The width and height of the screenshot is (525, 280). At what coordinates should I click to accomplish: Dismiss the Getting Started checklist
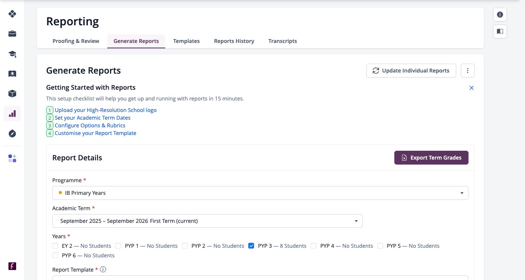pos(472,88)
